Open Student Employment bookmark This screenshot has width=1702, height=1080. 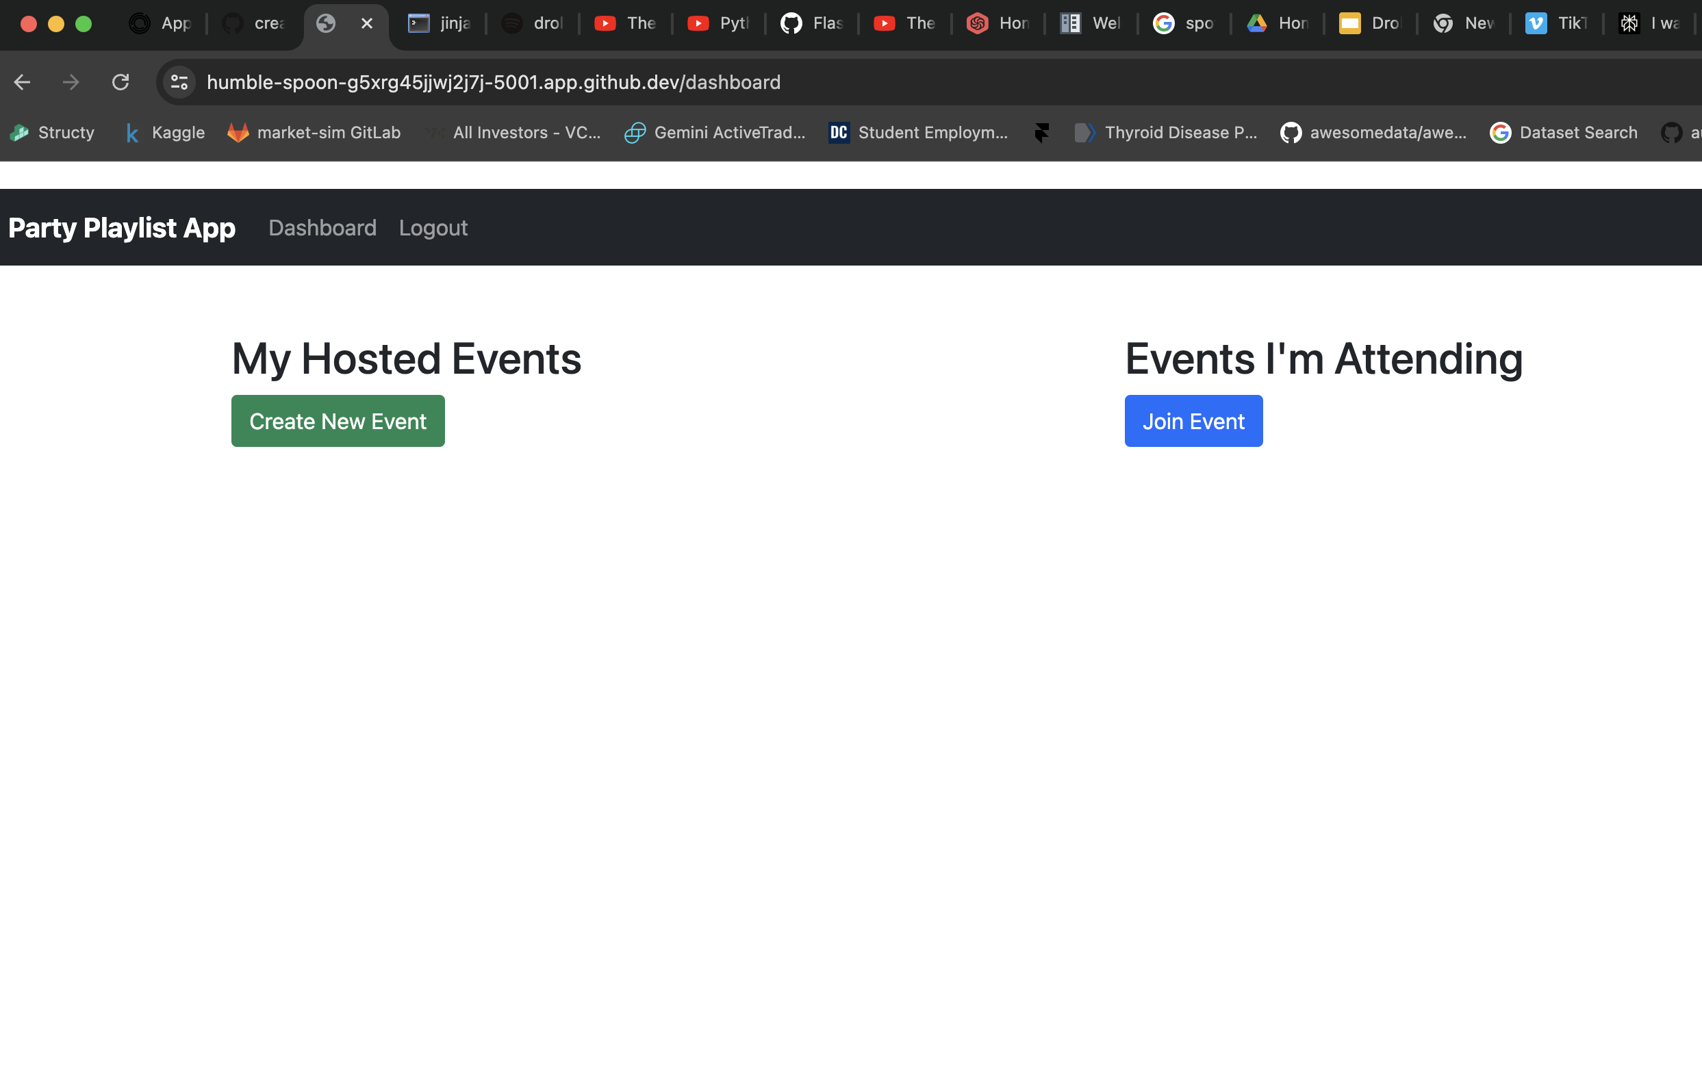[x=918, y=133]
